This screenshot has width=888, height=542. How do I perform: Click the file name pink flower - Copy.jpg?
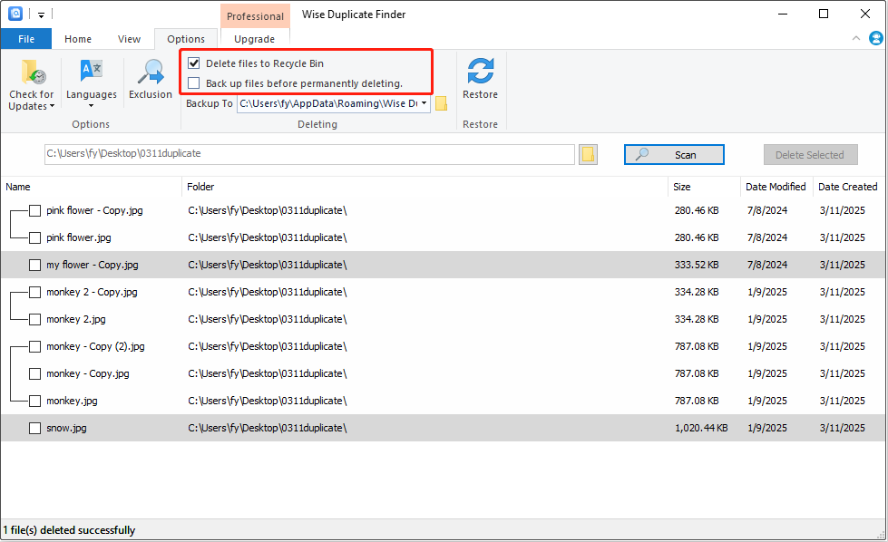coord(94,210)
